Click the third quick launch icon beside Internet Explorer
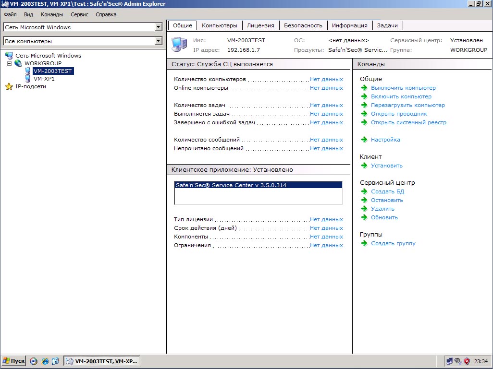The image size is (493, 369). point(55,361)
